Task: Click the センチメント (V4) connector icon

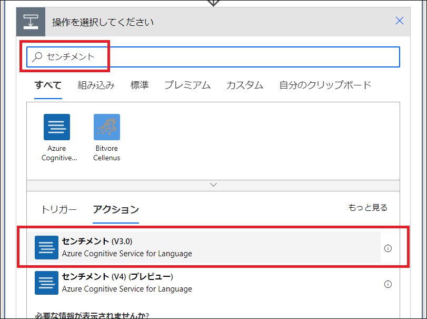Action: point(46,283)
